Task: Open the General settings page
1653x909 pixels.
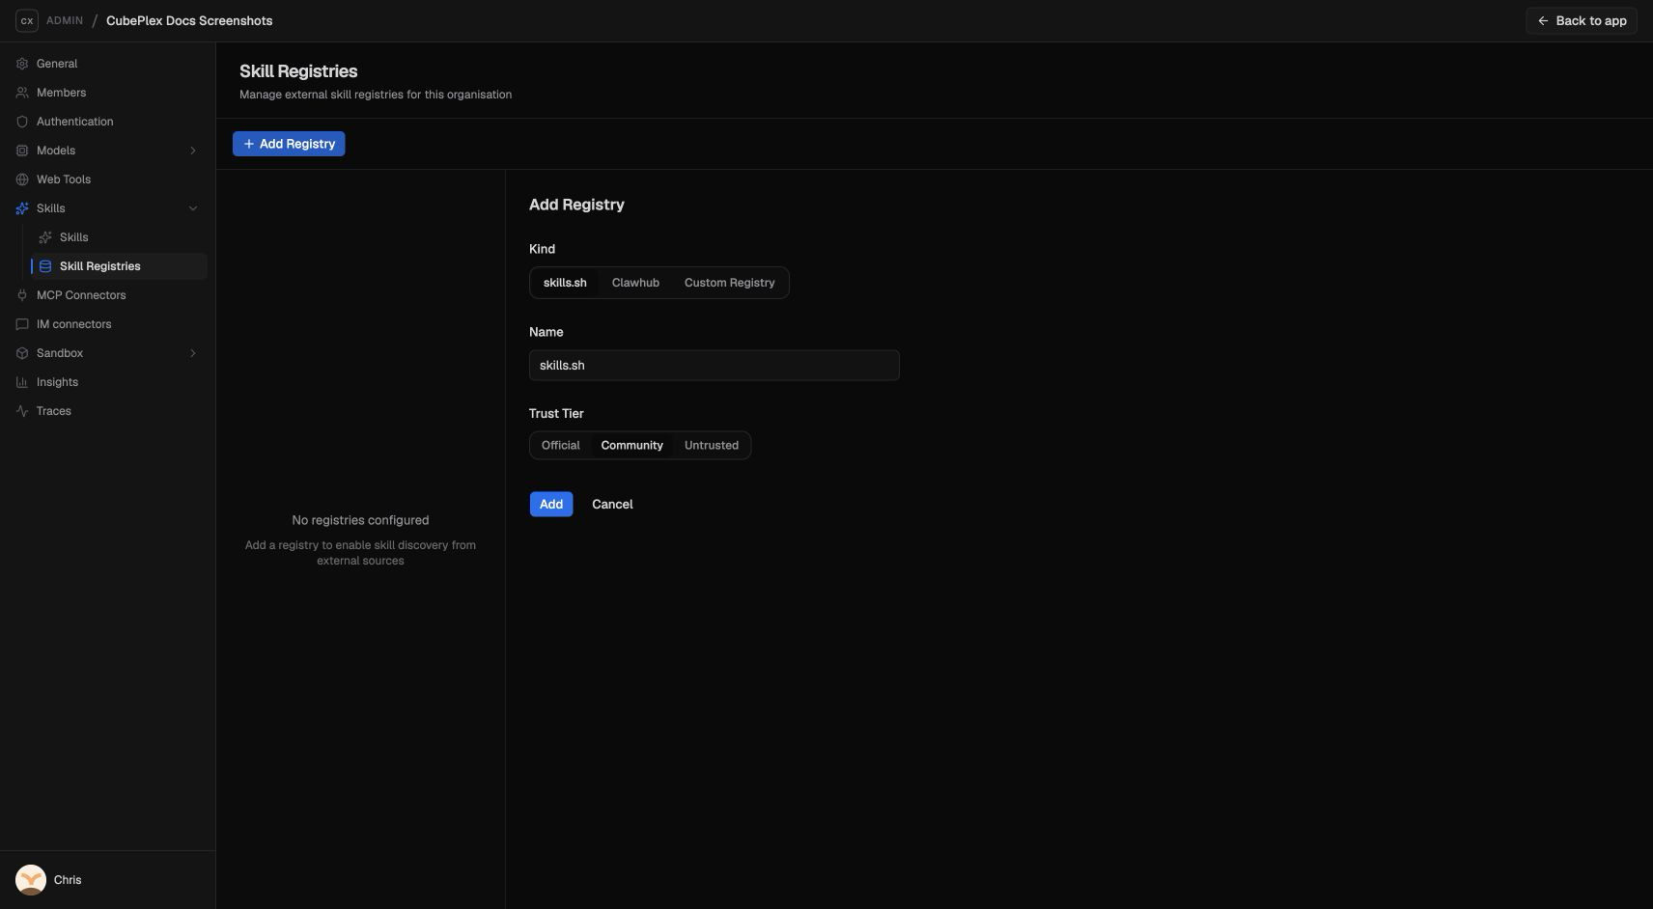Action: coord(107,64)
